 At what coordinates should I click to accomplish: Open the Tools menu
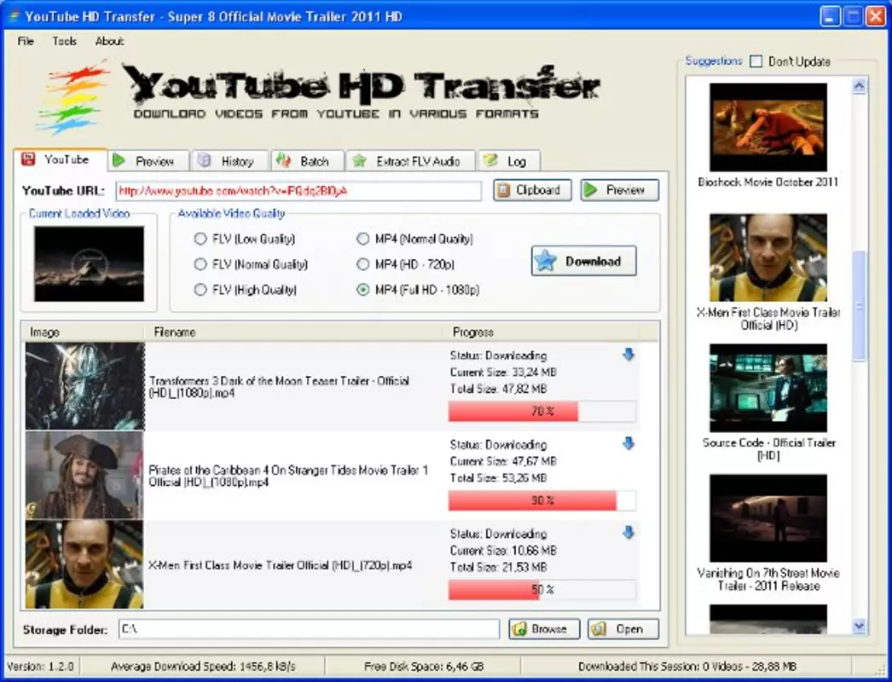tap(64, 41)
